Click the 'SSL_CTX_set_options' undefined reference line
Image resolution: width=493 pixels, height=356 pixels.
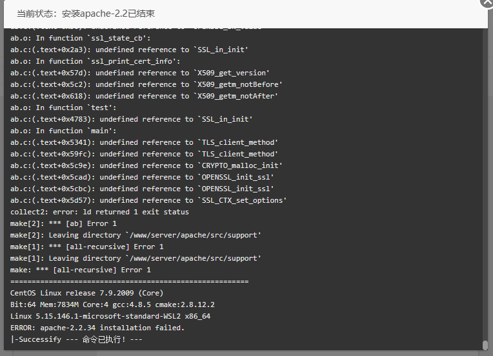point(148,200)
